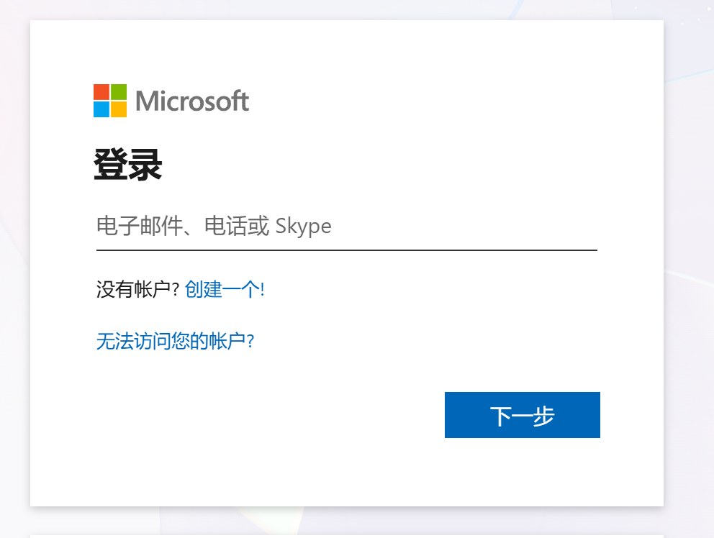Screen dimensions: 714x538
Task: Click the 下一步 text on the button
Action: [x=522, y=416]
